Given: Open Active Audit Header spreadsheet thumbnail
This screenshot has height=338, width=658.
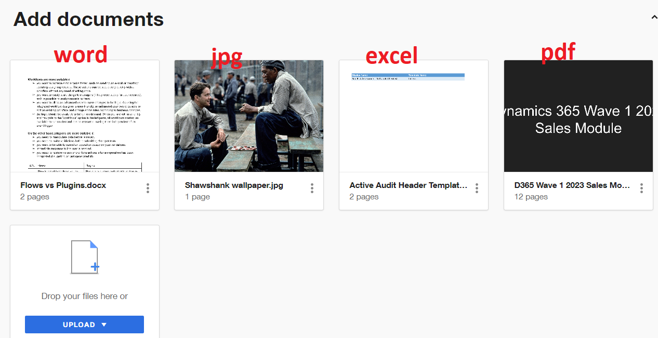Looking at the screenshot, I should [x=414, y=116].
